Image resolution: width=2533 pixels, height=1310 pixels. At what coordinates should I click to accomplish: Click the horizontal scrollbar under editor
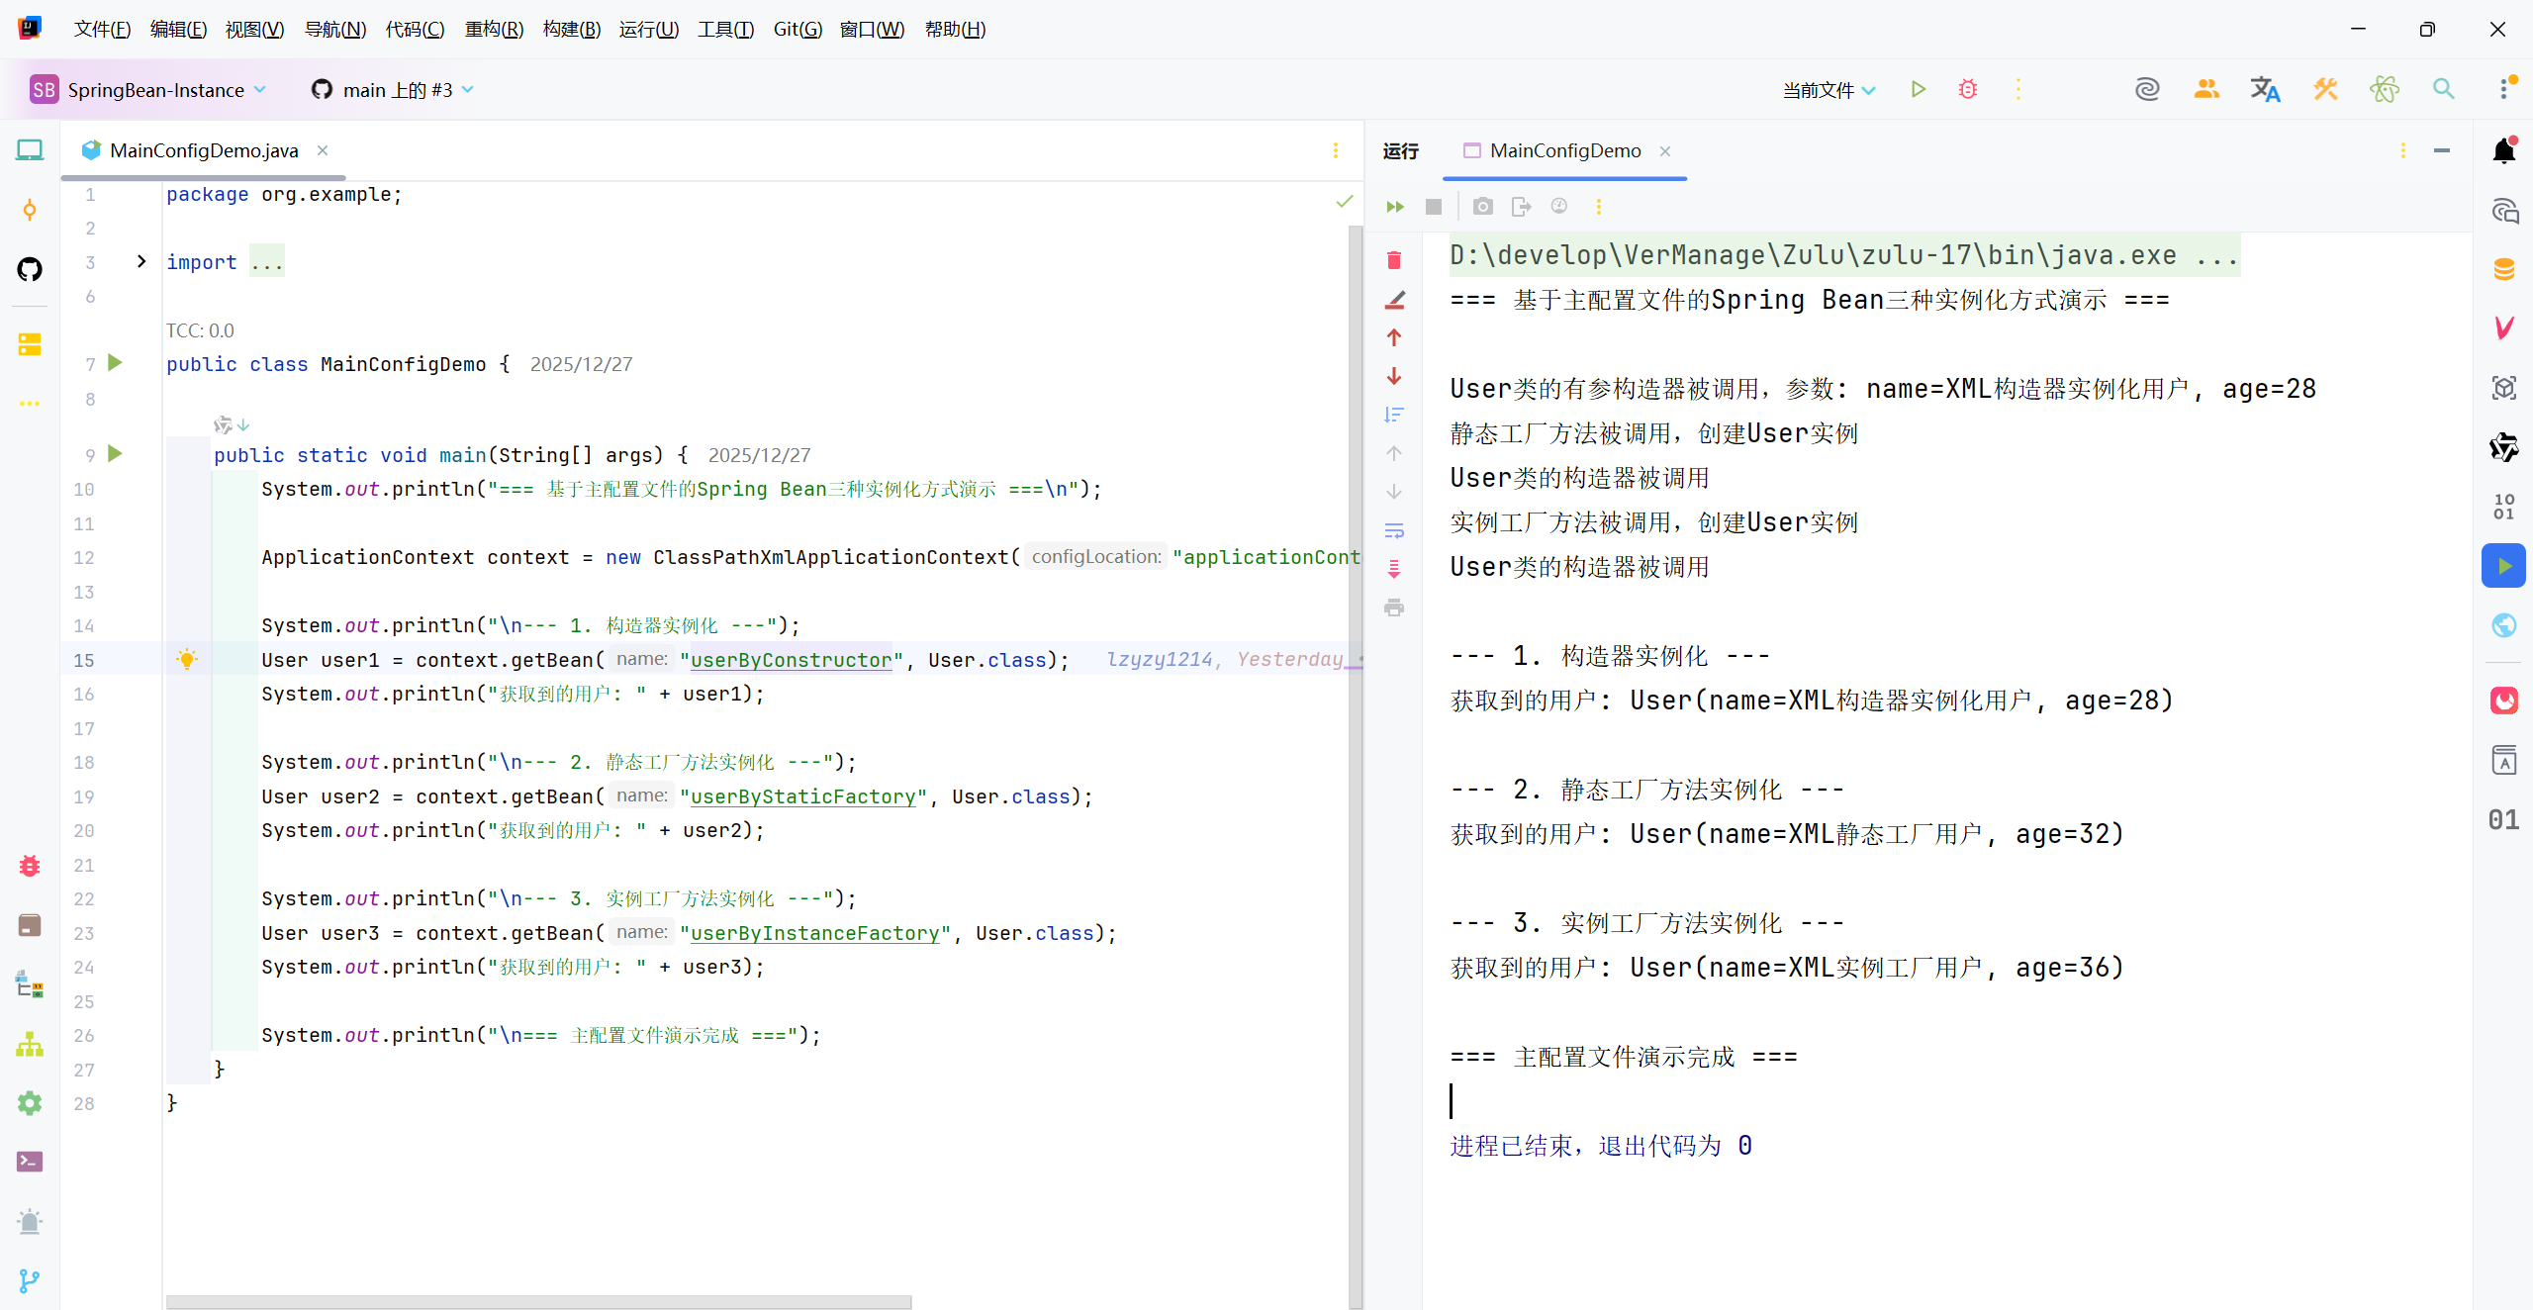(x=538, y=1302)
